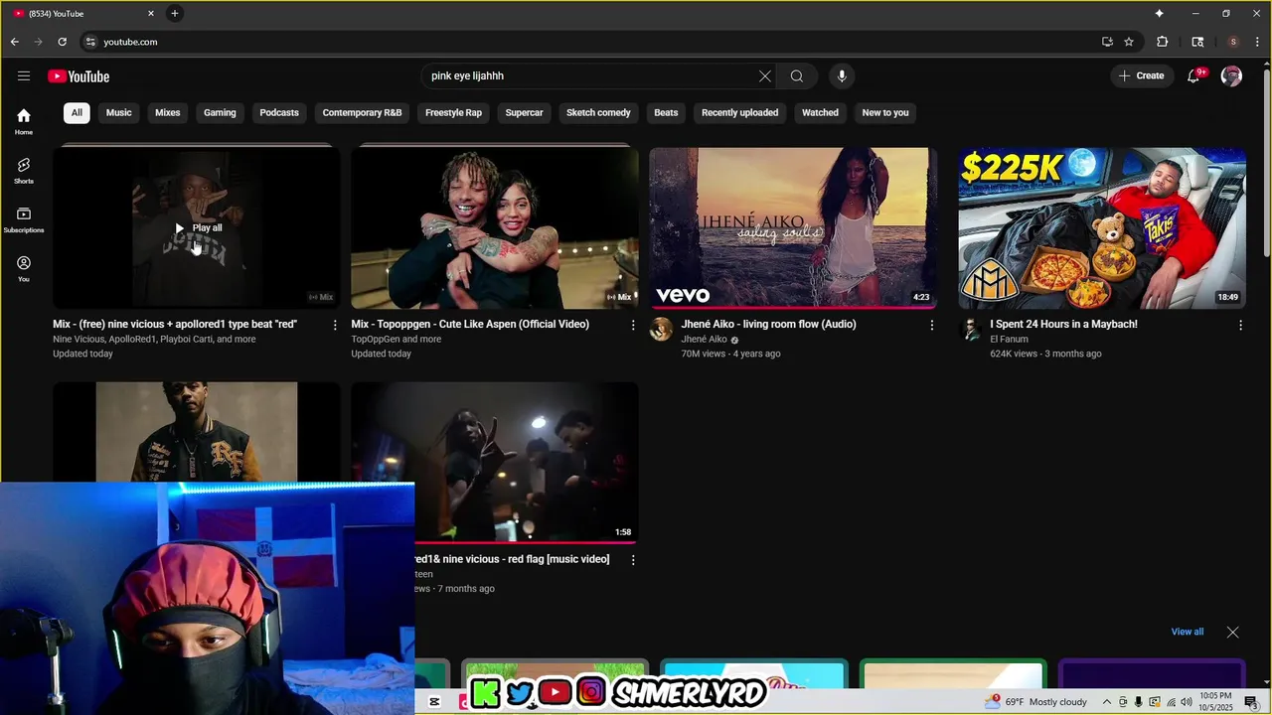Open the 24 Hours in a Maybach thumbnail

click(1102, 228)
